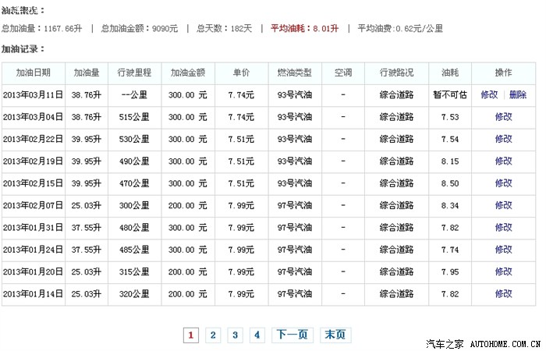Viewport: 546px width, 351px height.
Task: Click 修改 in the 2013年01月20日 row
Action: [x=503, y=271]
